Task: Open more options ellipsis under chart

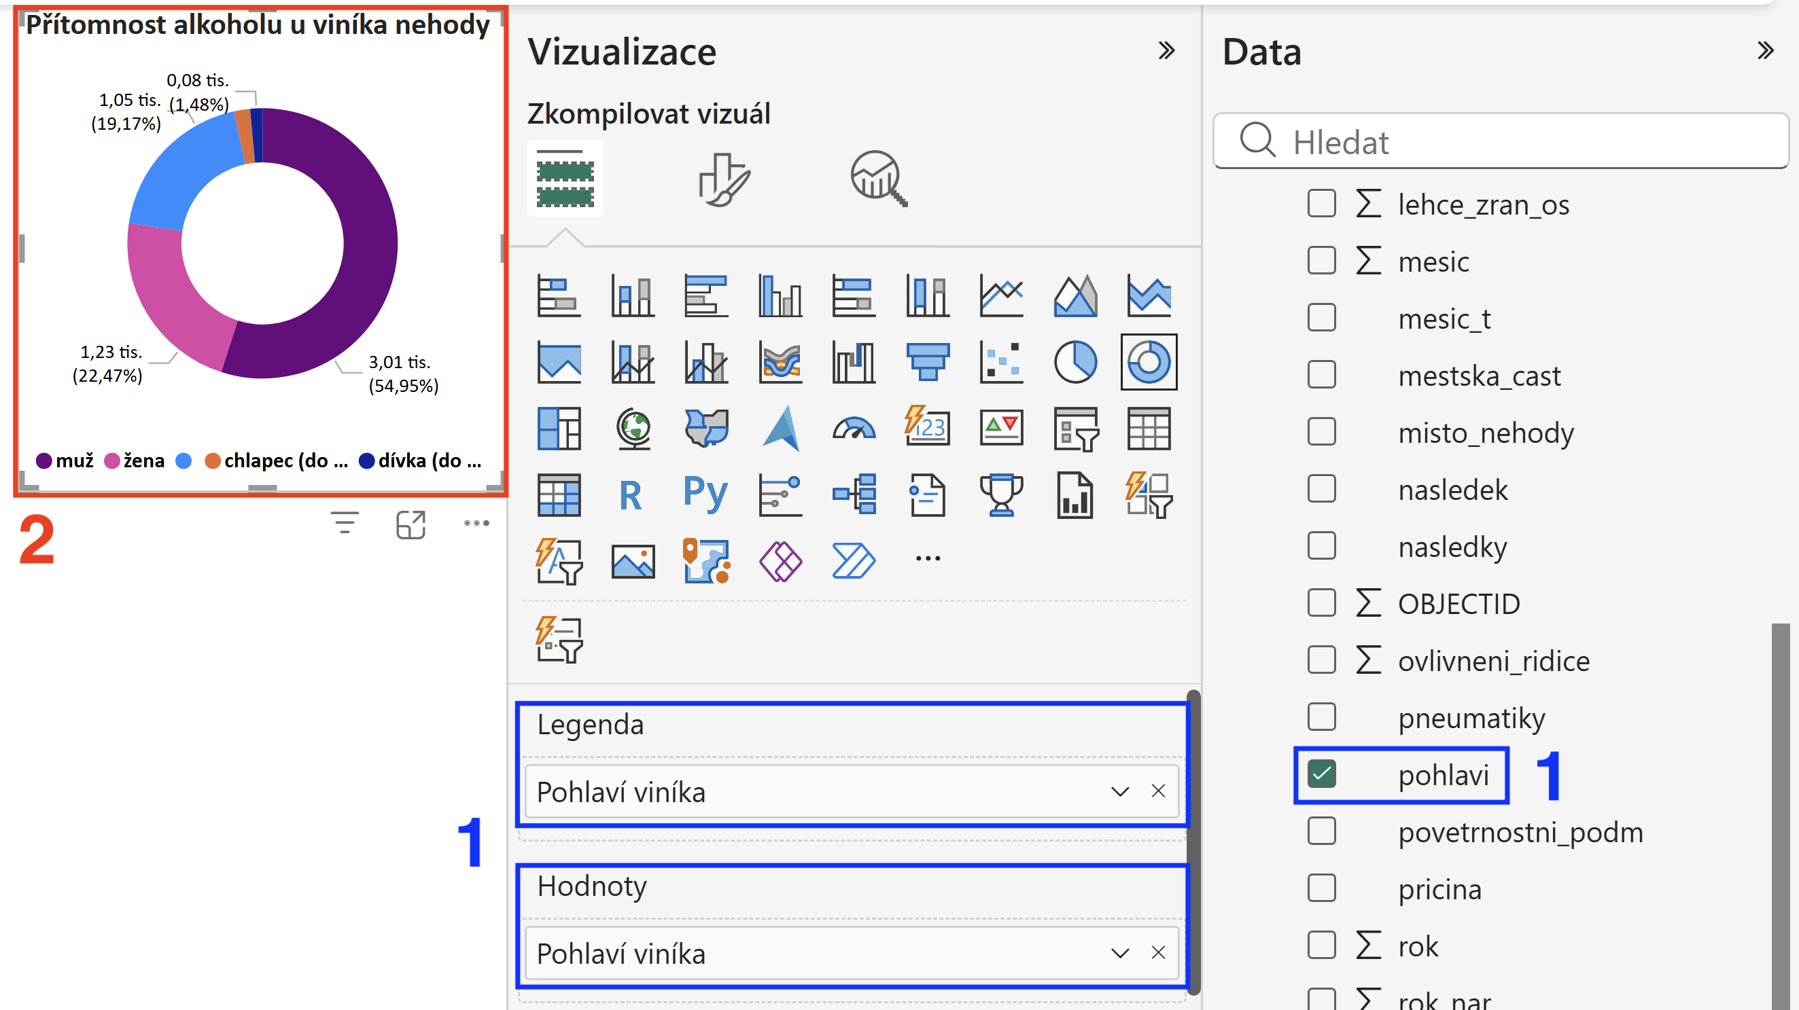Action: pyautogui.click(x=476, y=523)
